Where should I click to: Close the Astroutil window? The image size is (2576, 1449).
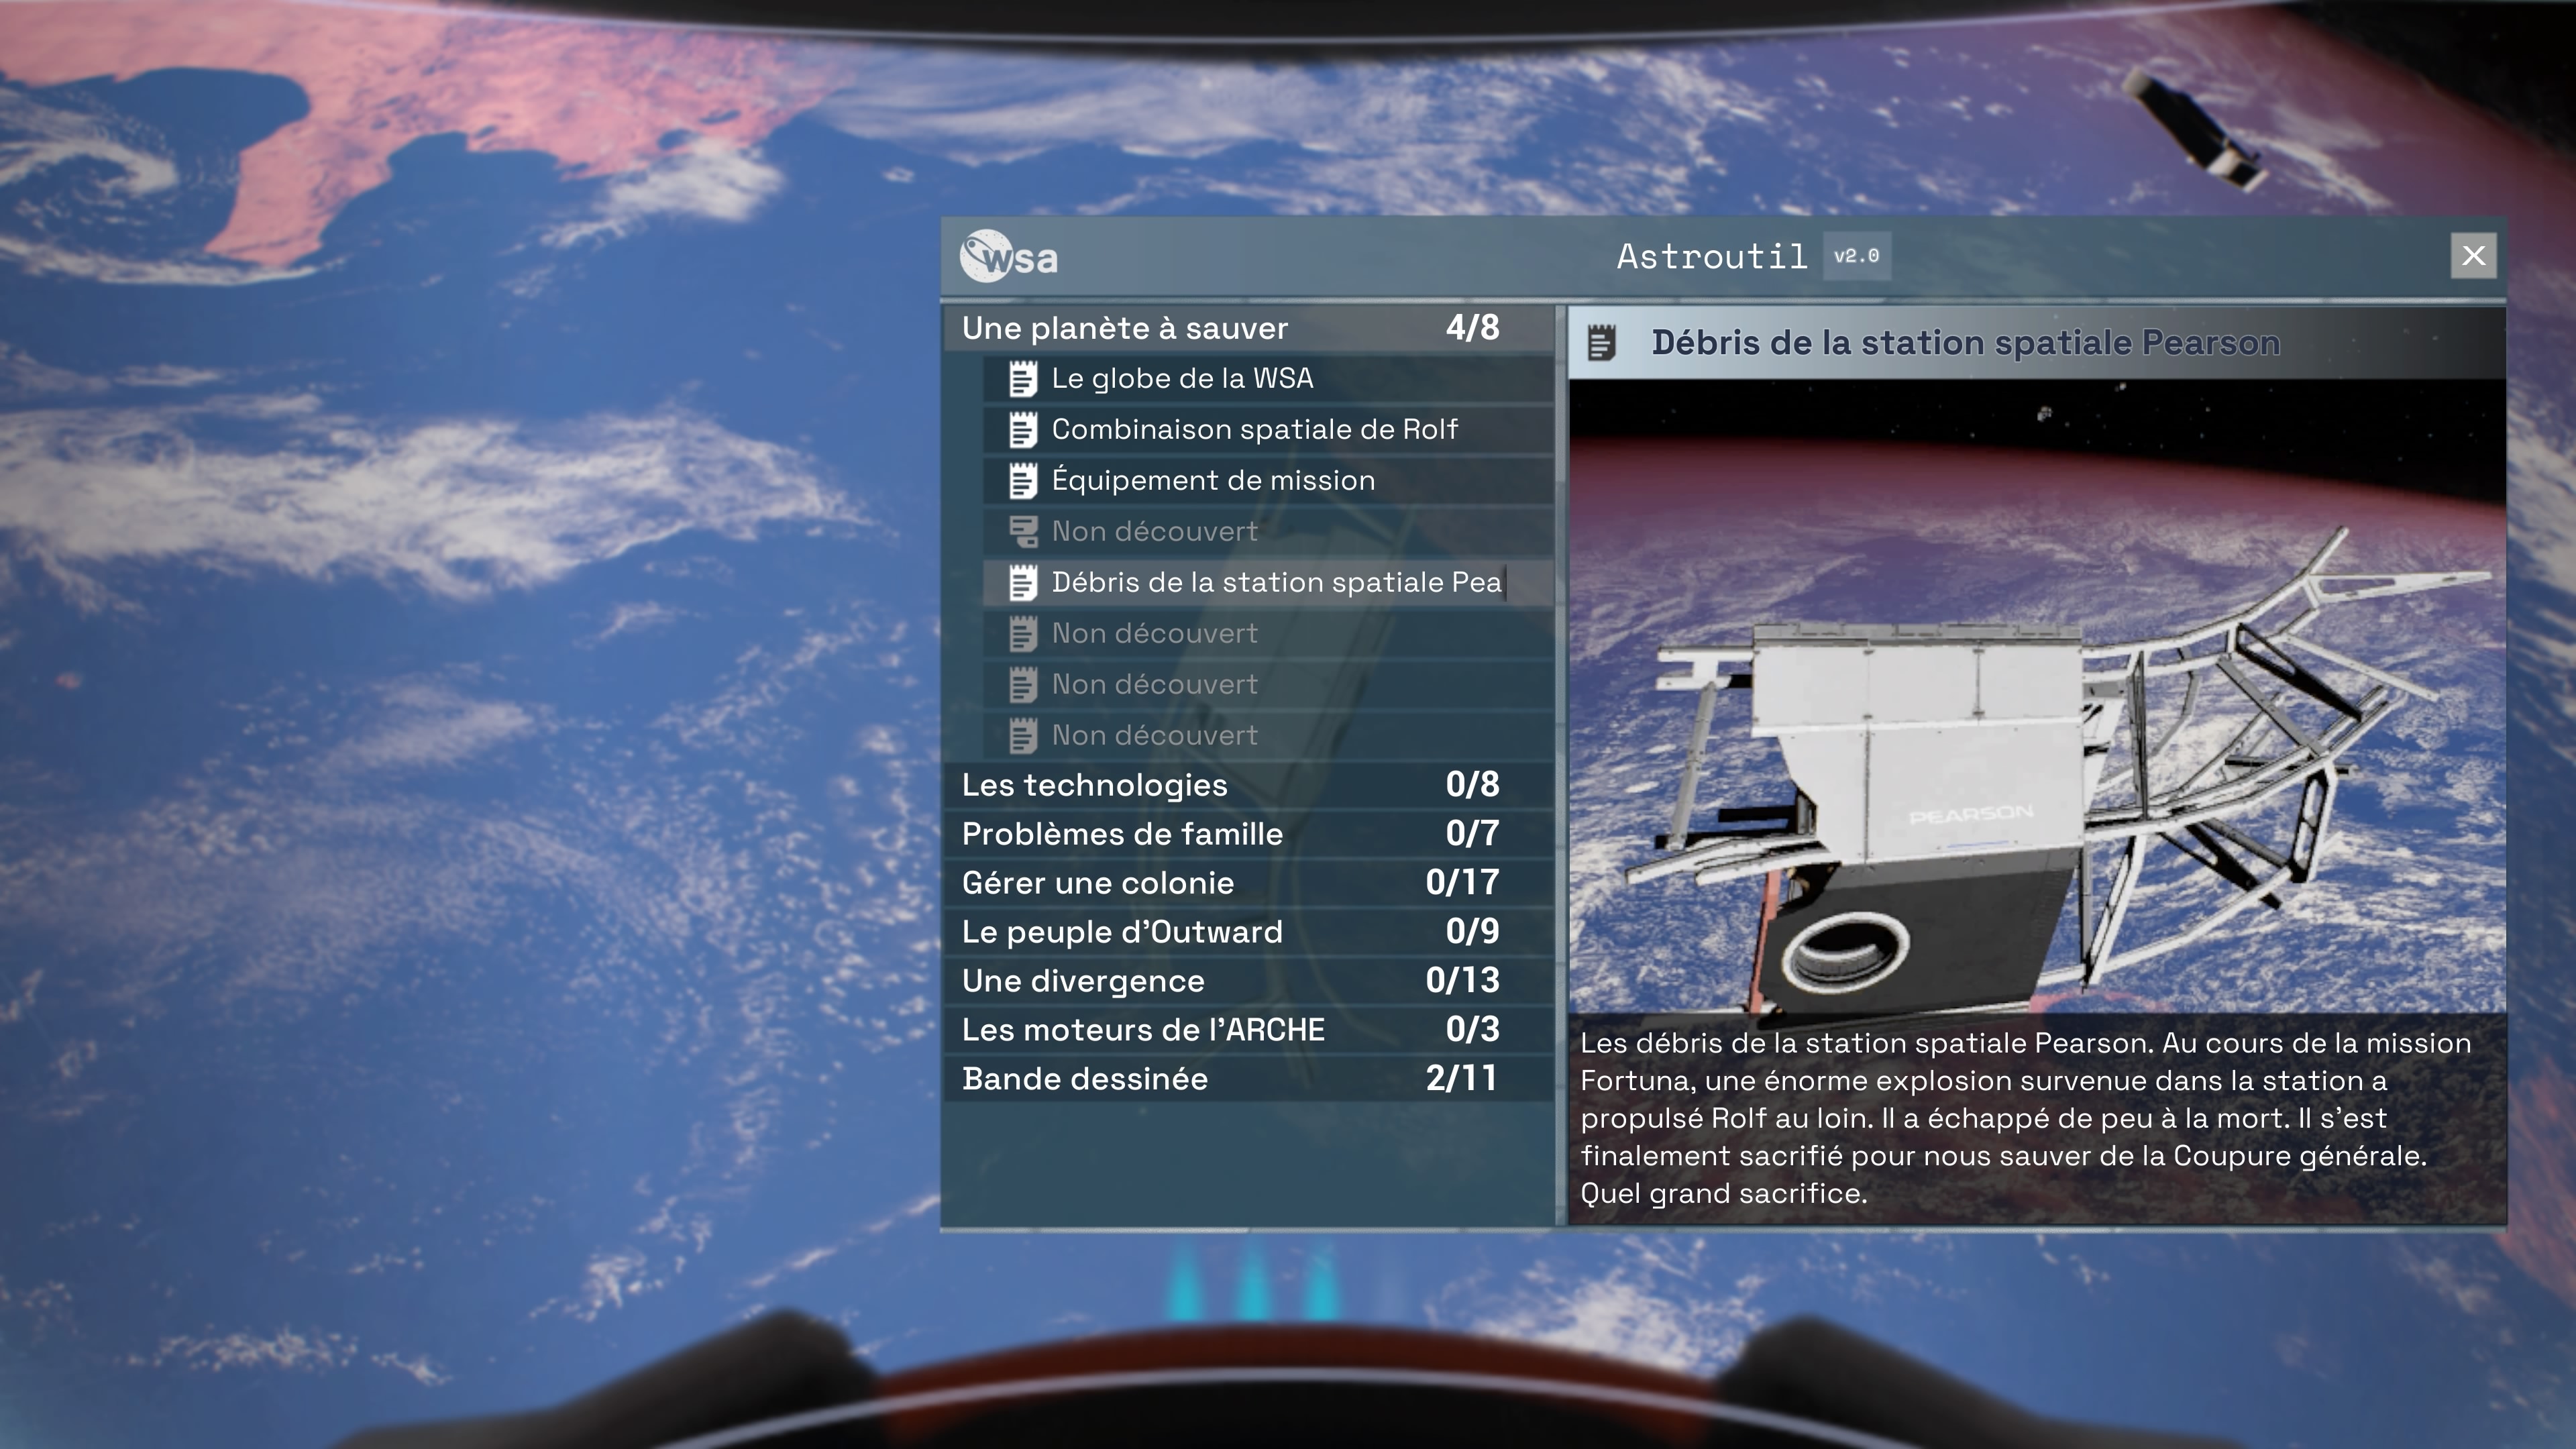2473,256
